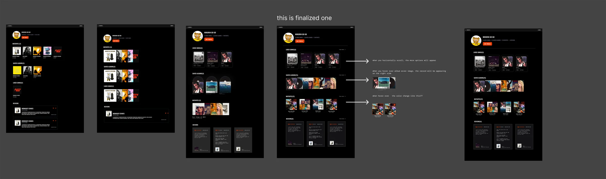Select 'when you horizontally scroll' annotation text
Viewport: 606px width, 179px height.
(404, 60)
